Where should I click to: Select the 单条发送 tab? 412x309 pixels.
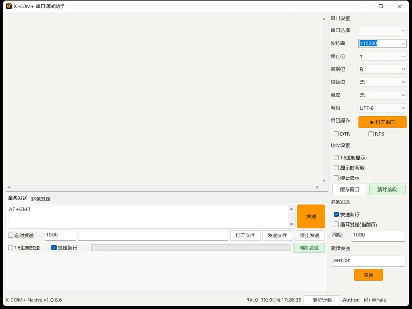(x=18, y=198)
